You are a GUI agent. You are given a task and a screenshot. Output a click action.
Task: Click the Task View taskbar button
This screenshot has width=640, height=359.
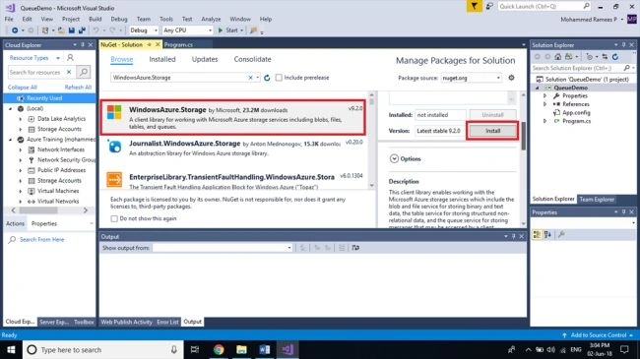click(x=195, y=349)
